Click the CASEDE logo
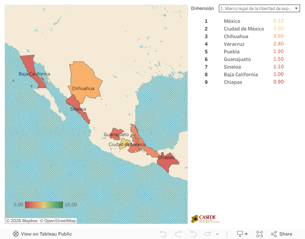 205,219
